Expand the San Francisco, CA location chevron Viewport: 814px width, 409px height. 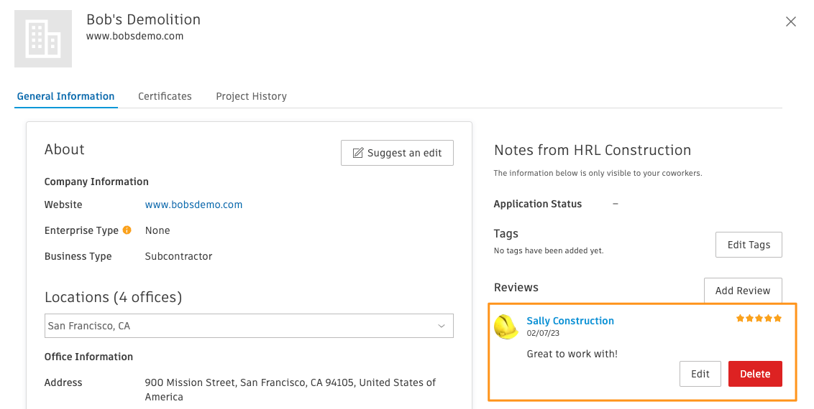(x=442, y=326)
